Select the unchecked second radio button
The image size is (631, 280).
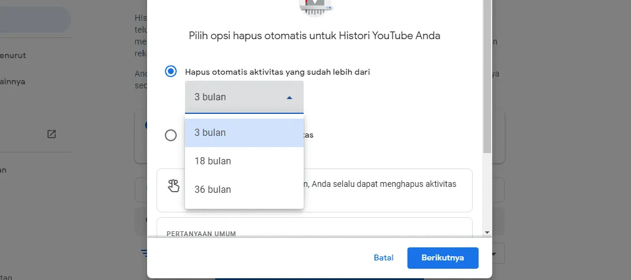point(171,135)
